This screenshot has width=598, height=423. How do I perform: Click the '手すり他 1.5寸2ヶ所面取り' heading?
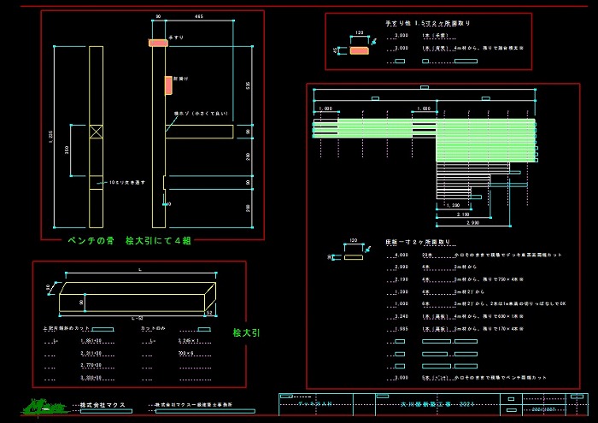427,23
